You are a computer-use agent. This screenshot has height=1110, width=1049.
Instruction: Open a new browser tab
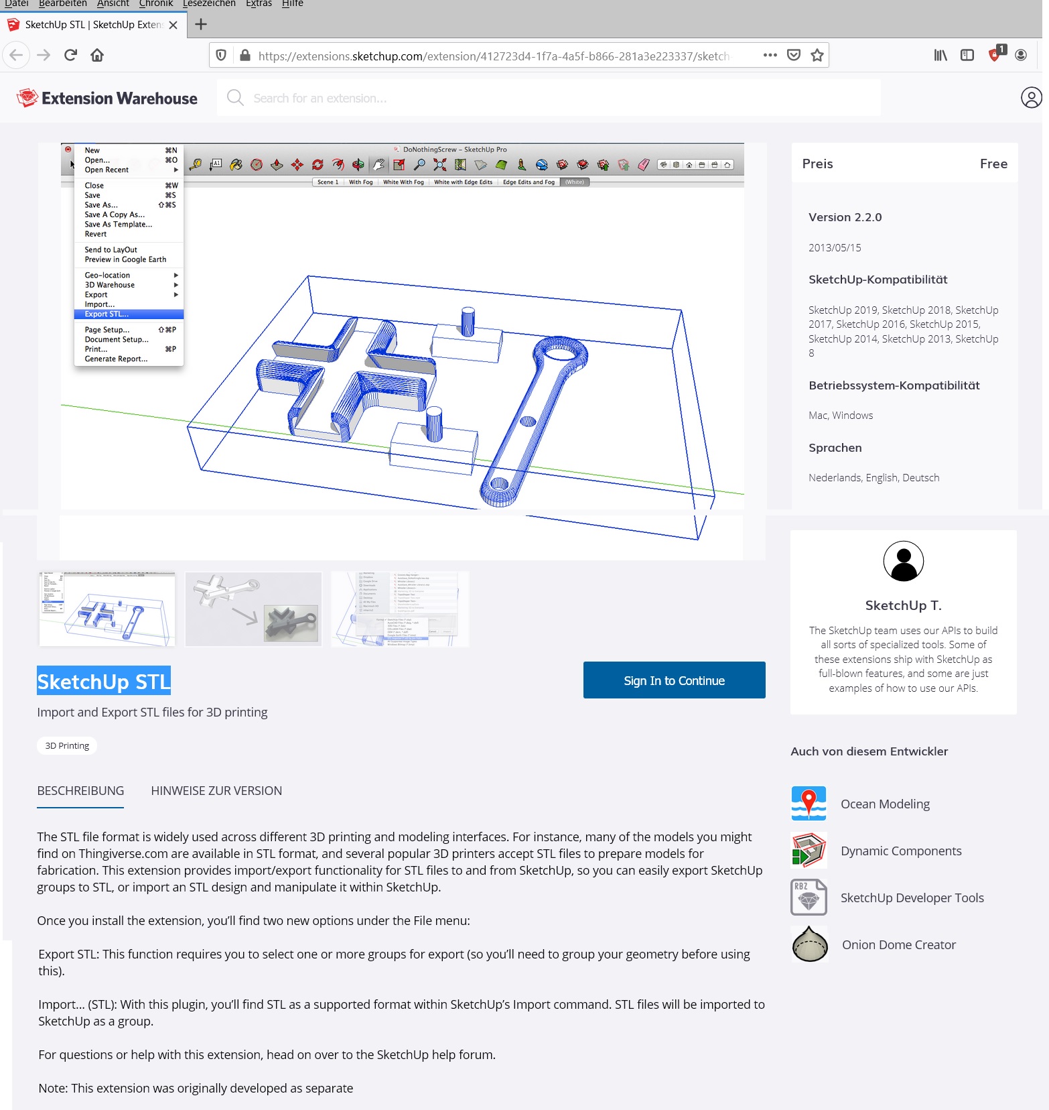pos(200,25)
